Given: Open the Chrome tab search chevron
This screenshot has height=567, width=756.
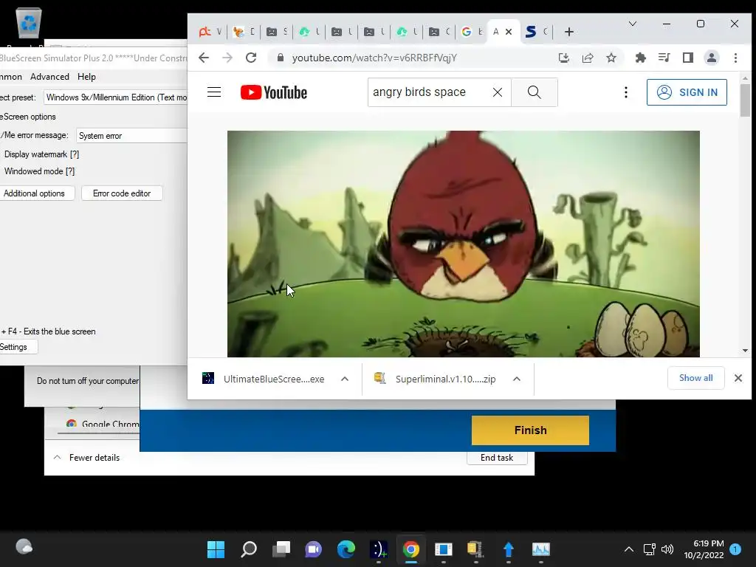Looking at the screenshot, I should (633, 24).
